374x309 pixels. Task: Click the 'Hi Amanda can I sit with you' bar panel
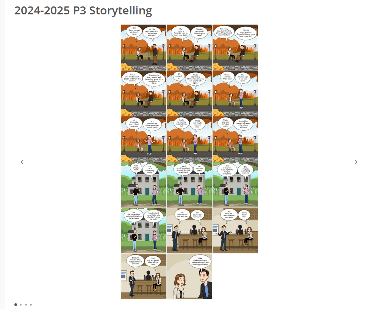pyautogui.click(x=189, y=230)
